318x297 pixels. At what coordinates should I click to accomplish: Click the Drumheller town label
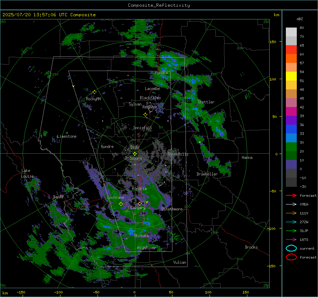point(207,174)
